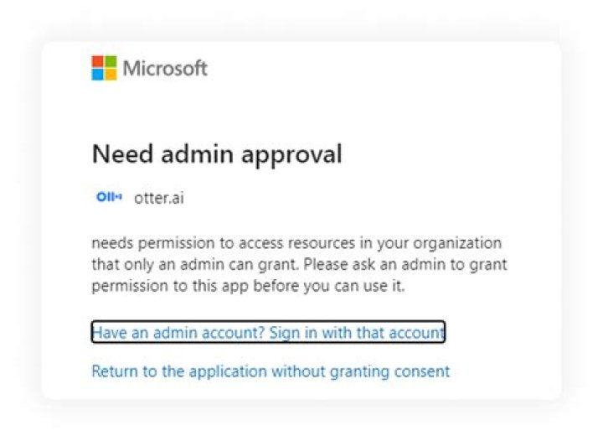
Task: Click the 'needs permission to access resources' line
Action: [x=296, y=244]
